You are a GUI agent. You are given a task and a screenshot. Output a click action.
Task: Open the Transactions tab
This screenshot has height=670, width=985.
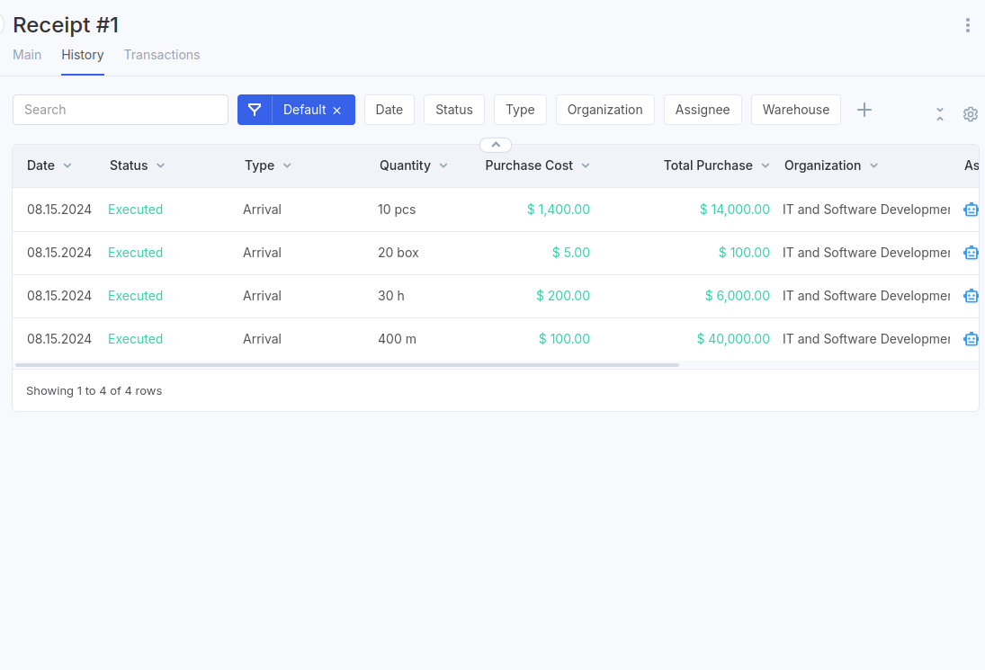(x=162, y=55)
